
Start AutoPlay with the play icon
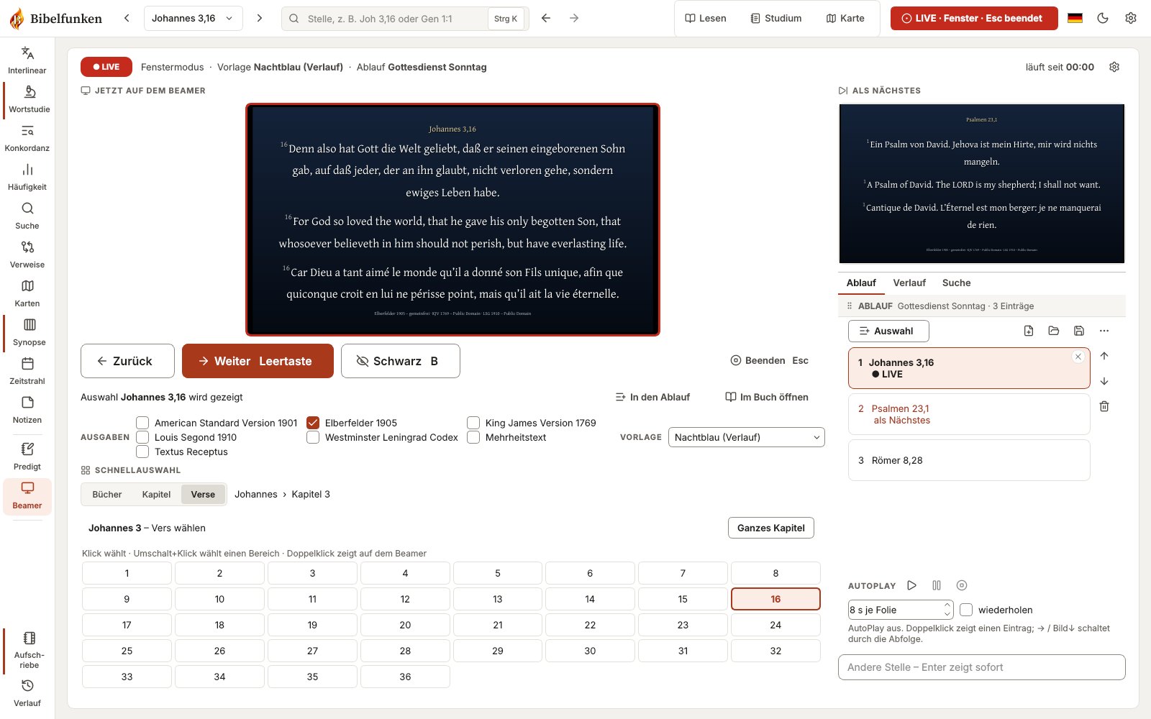coord(912,585)
